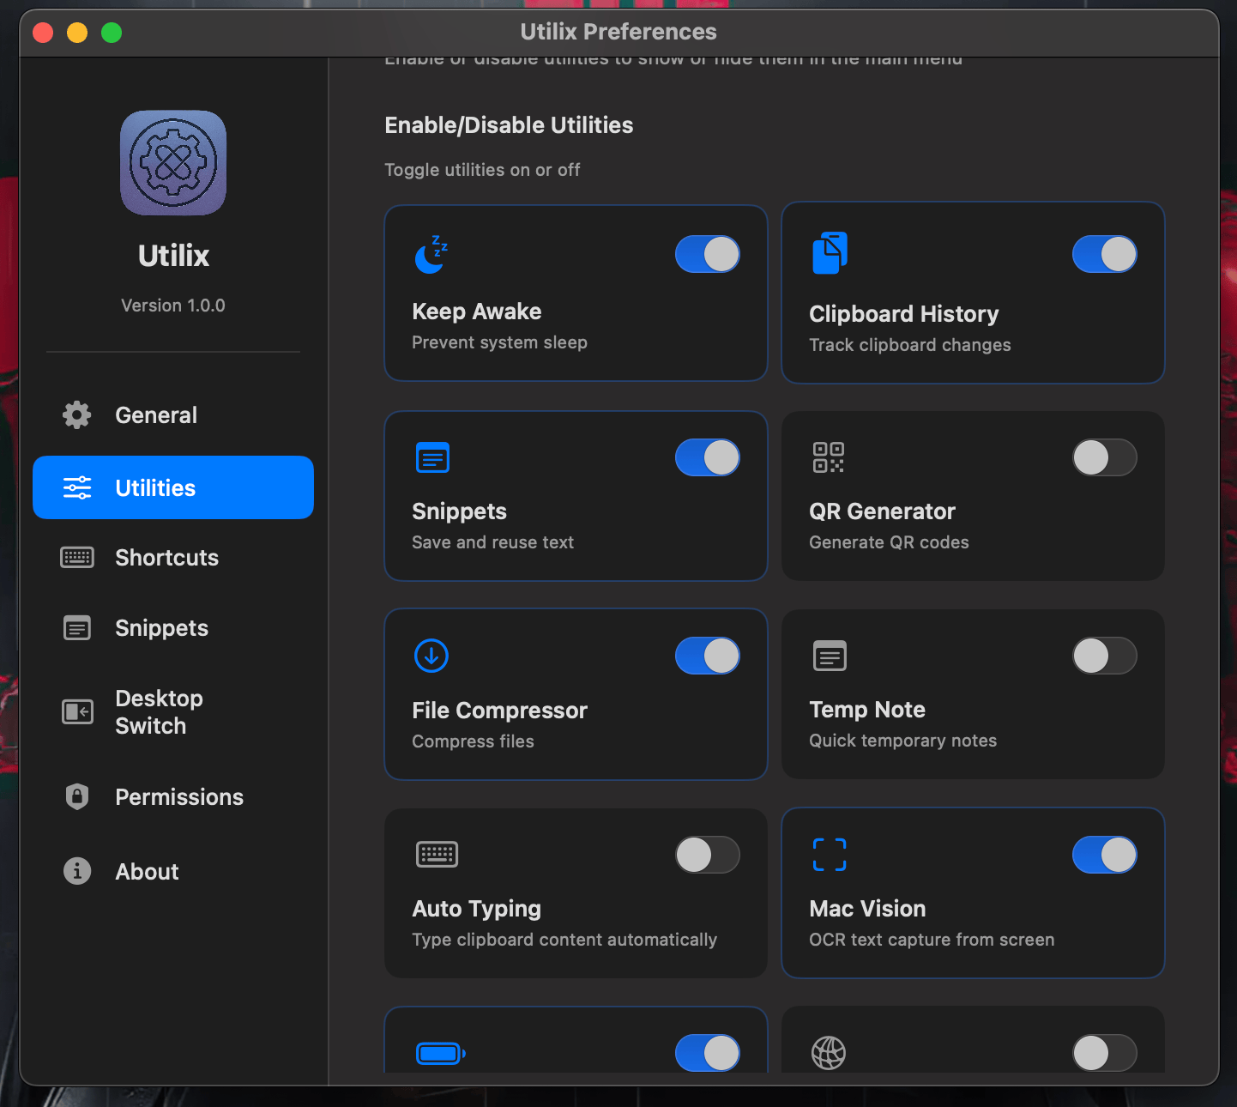Image resolution: width=1237 pixels, height=1107 pixels.
Task: Toggle the switch beside the globe icon
Action: 1105,1053
